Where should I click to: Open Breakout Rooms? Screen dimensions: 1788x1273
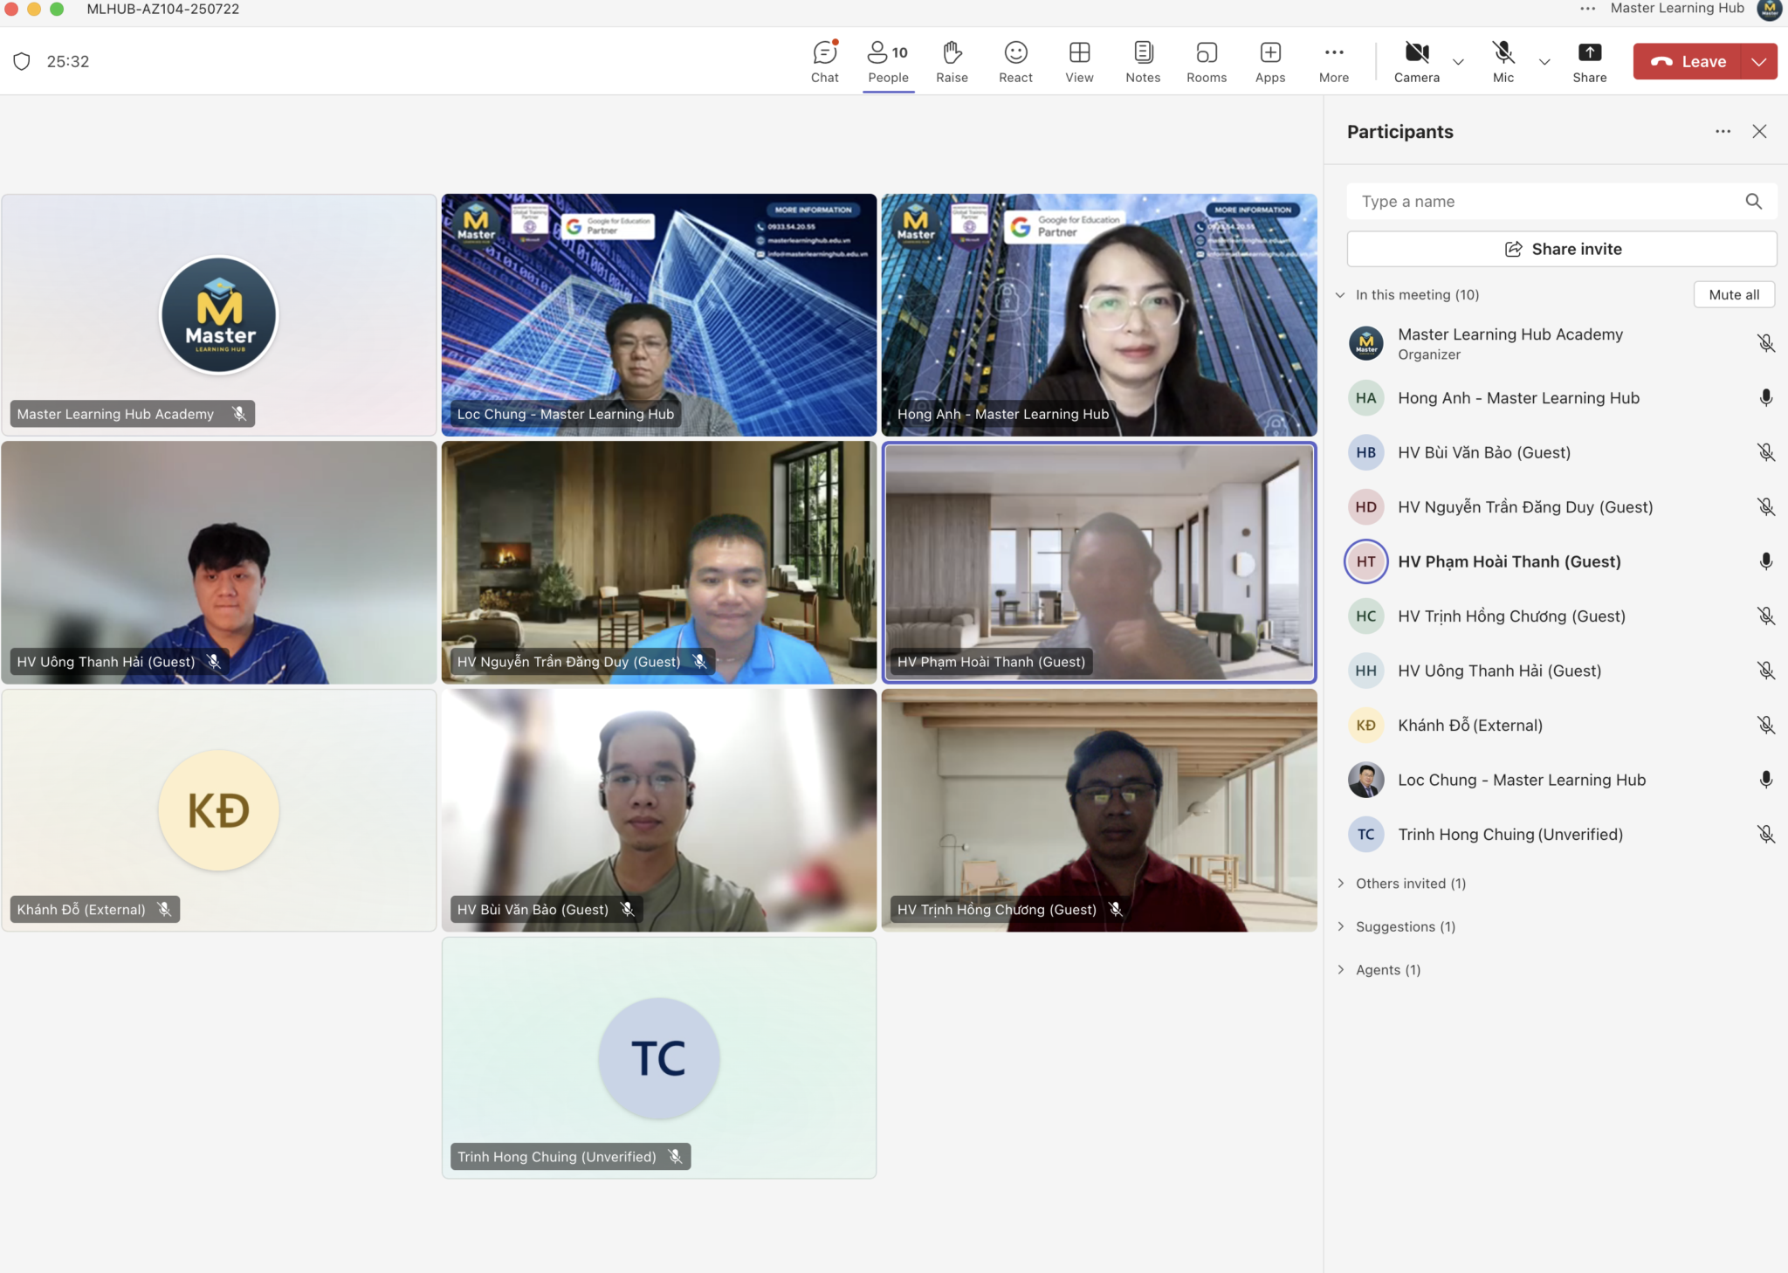1206,60
